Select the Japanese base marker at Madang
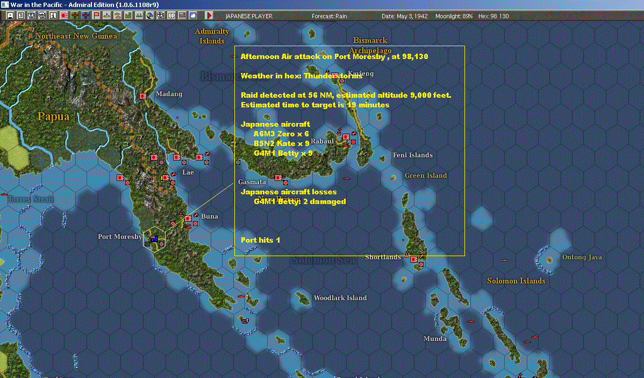The image size is (644, 378). click(x=143, y=96)
